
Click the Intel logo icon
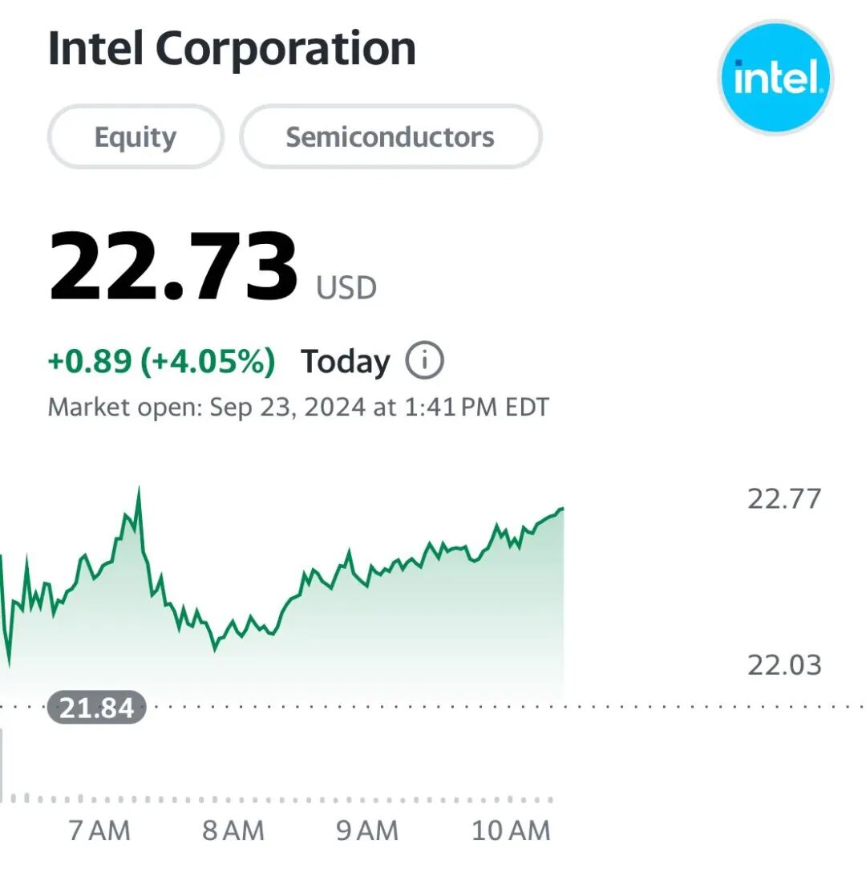point(775,79)
